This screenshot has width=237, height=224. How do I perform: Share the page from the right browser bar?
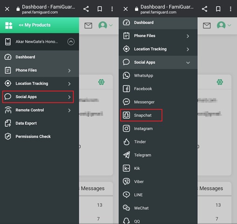pyautogui.click(x=204, y=9)
